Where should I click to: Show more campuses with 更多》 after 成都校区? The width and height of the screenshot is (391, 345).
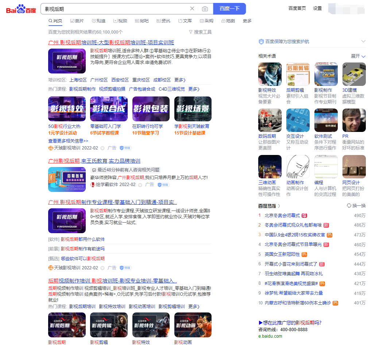pos(180,80)
